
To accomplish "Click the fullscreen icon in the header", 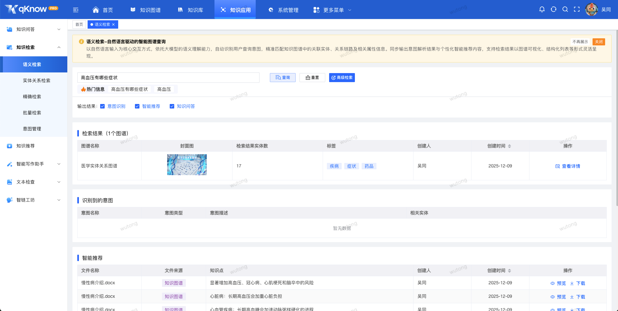I will [577, 9].
